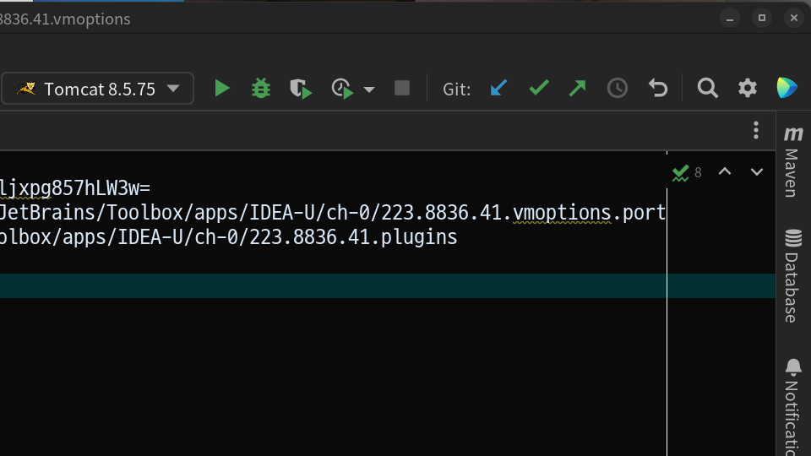811x456 pixels.
Task: Rollback changes with the undo arrow
Action: [658, 89]
